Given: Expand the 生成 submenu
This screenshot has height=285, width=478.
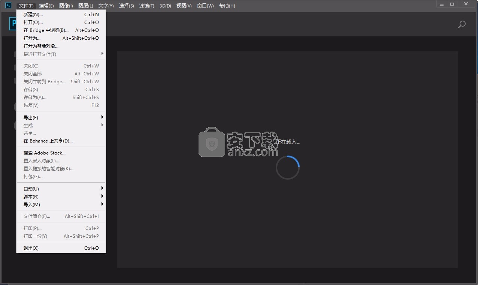Looking at the screenshot, I should (x=61, y=125).
